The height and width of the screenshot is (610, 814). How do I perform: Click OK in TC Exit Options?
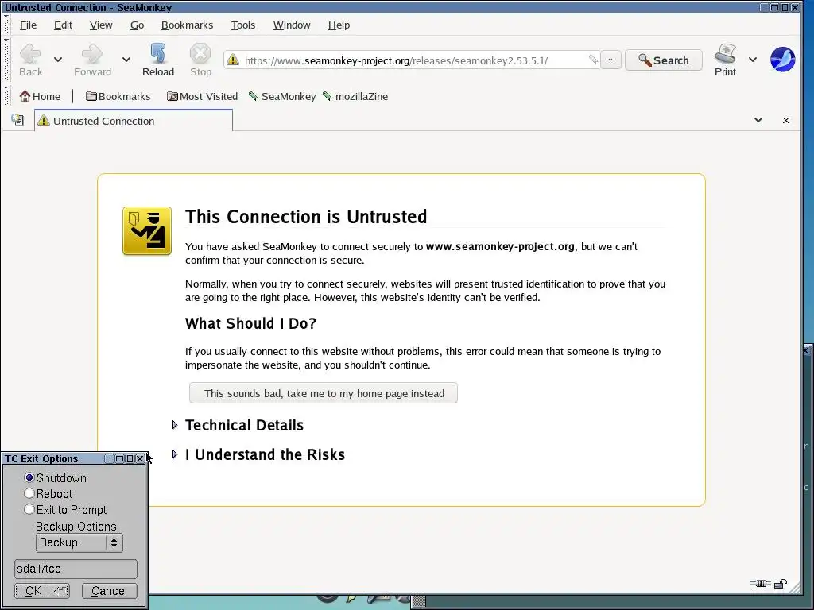[41, 591]
